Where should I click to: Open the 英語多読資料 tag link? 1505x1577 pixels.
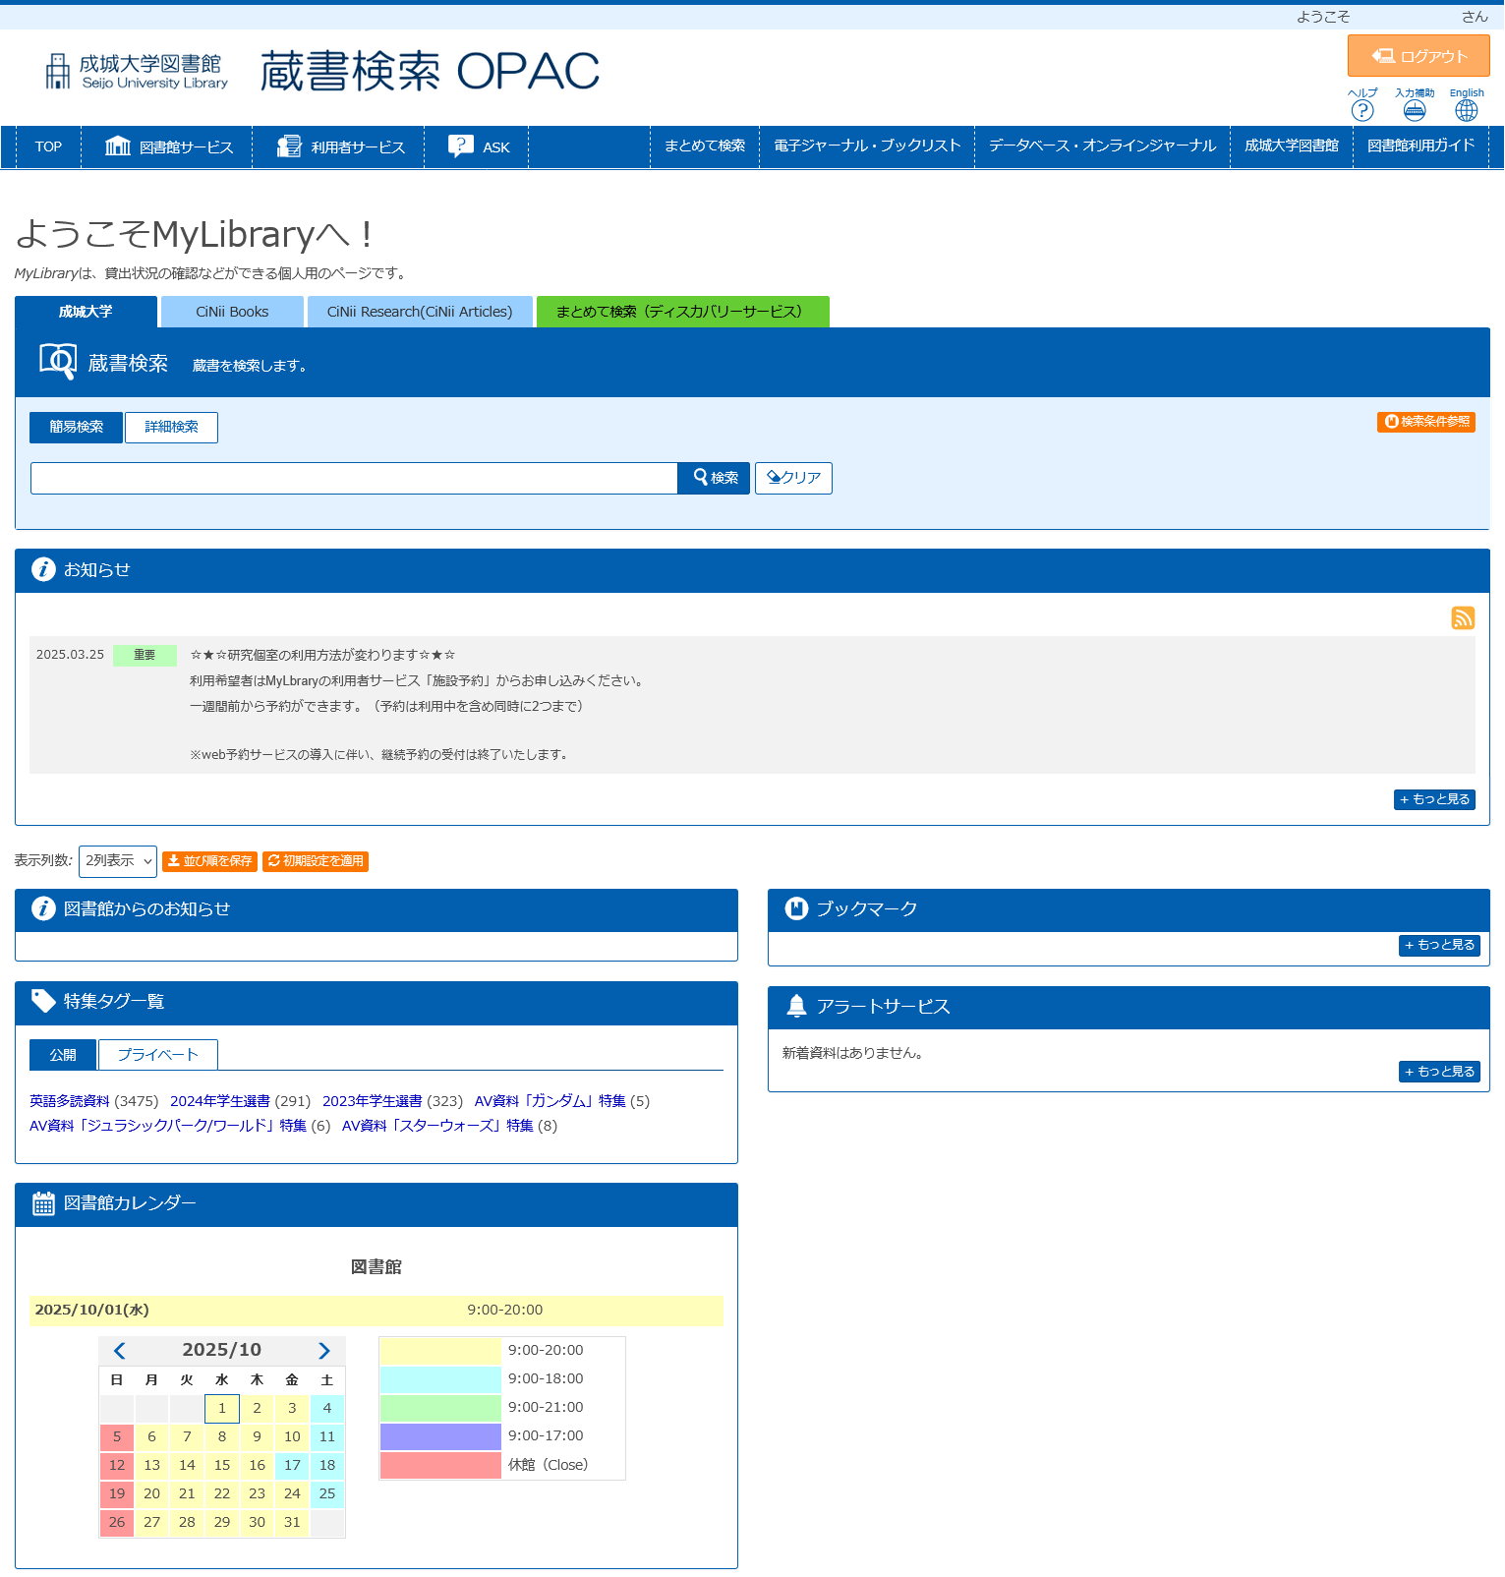[70, 1101]
